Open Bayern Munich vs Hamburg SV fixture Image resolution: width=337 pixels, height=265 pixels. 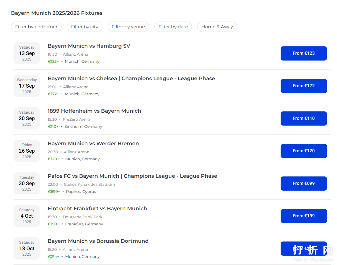click(x=89, y=46)
